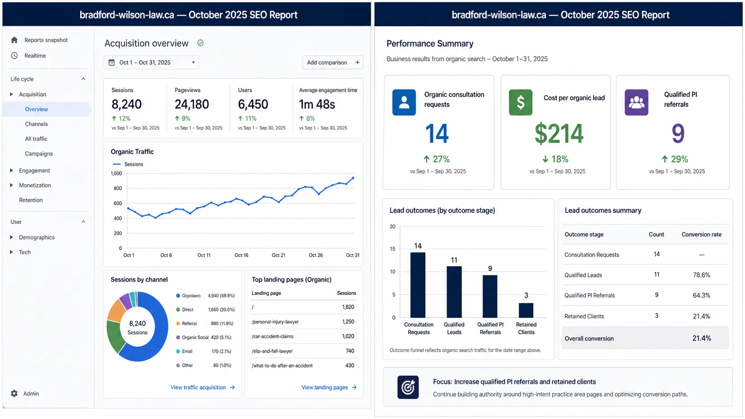745x419 pixels.
Task: Open All traffic in the sidebar
Action: [36, 139]
